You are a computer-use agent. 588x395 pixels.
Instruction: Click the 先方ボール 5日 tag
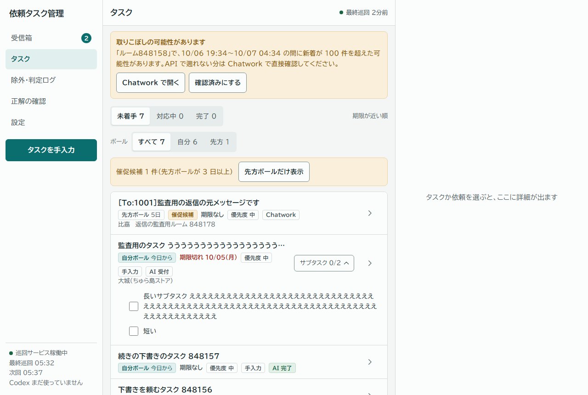click(141, 215)
